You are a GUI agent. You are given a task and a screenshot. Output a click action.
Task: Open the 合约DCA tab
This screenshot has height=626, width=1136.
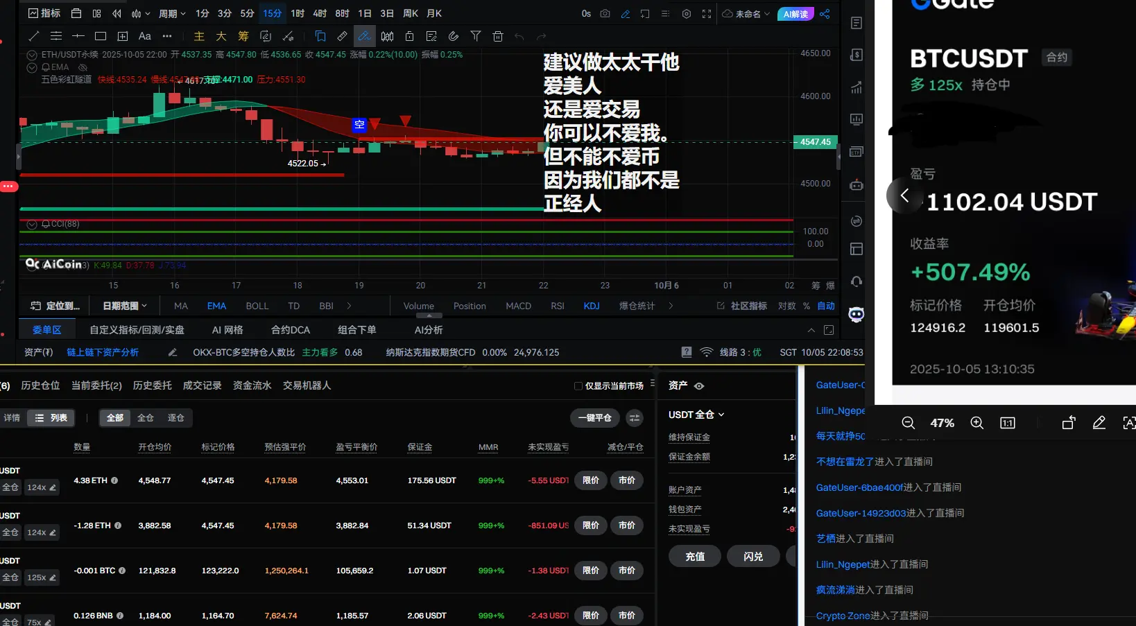291,330
